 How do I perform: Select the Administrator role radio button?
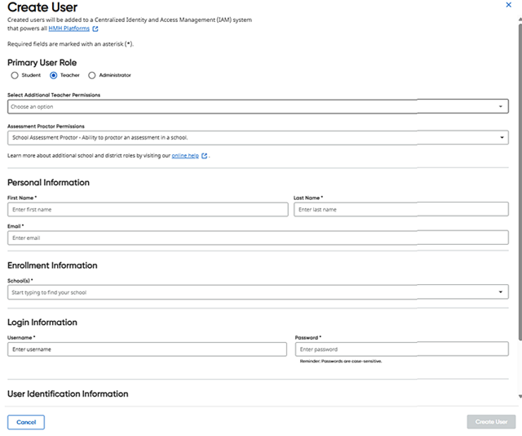[x=92, y=75]
